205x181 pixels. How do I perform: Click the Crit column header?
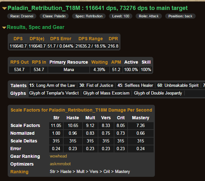point(121,118)
